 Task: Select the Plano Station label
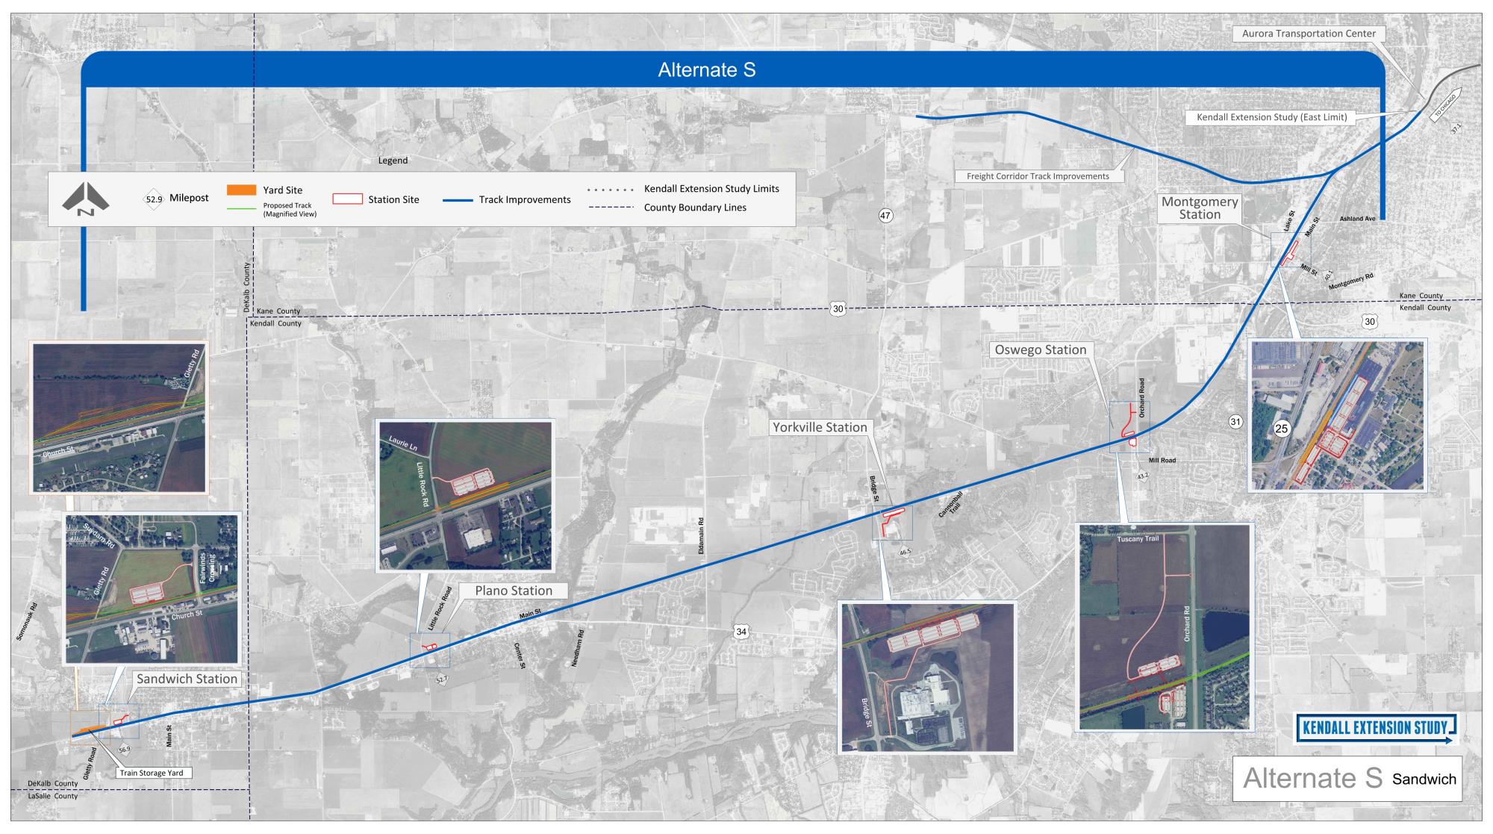tap(514, 591)
